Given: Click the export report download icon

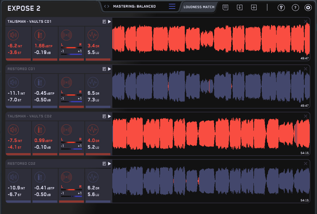Looking at the screenshot, I should 239,8.
